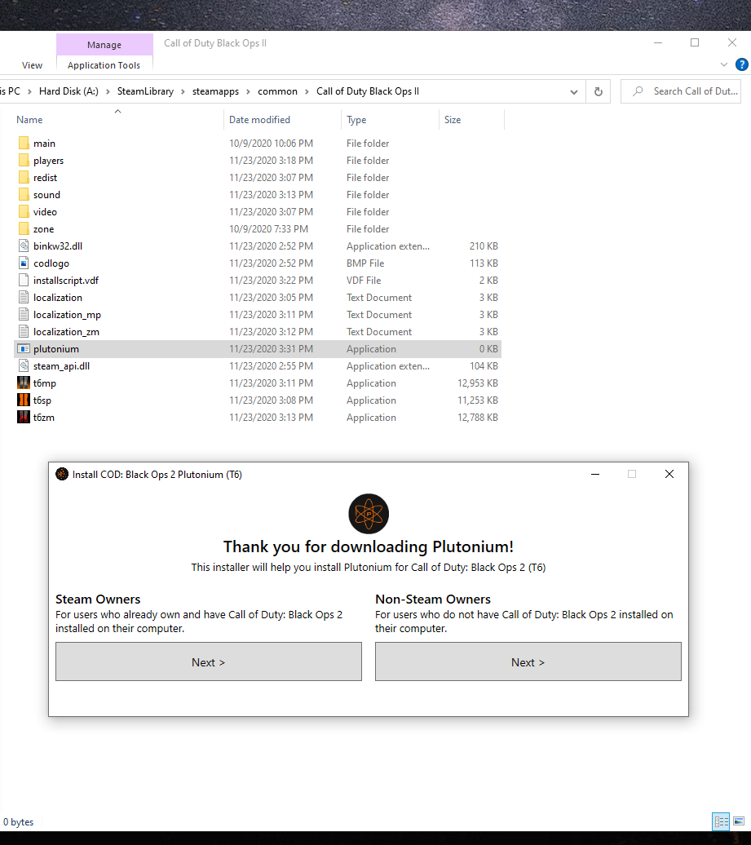This screenshot has height=845, width=751.
Task: Select the steam_api.dll file name
Action: 61,366
